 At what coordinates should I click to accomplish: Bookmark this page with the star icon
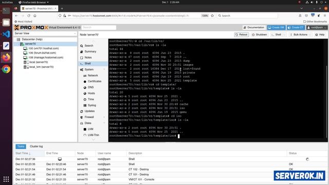(x=212, y=16)
